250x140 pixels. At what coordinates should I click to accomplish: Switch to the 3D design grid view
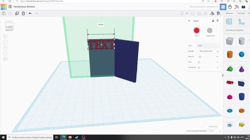223,7
